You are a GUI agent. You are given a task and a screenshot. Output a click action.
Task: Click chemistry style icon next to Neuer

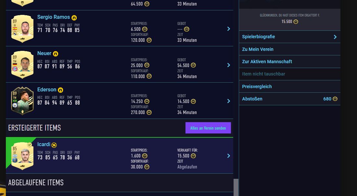tap(56, 54)
